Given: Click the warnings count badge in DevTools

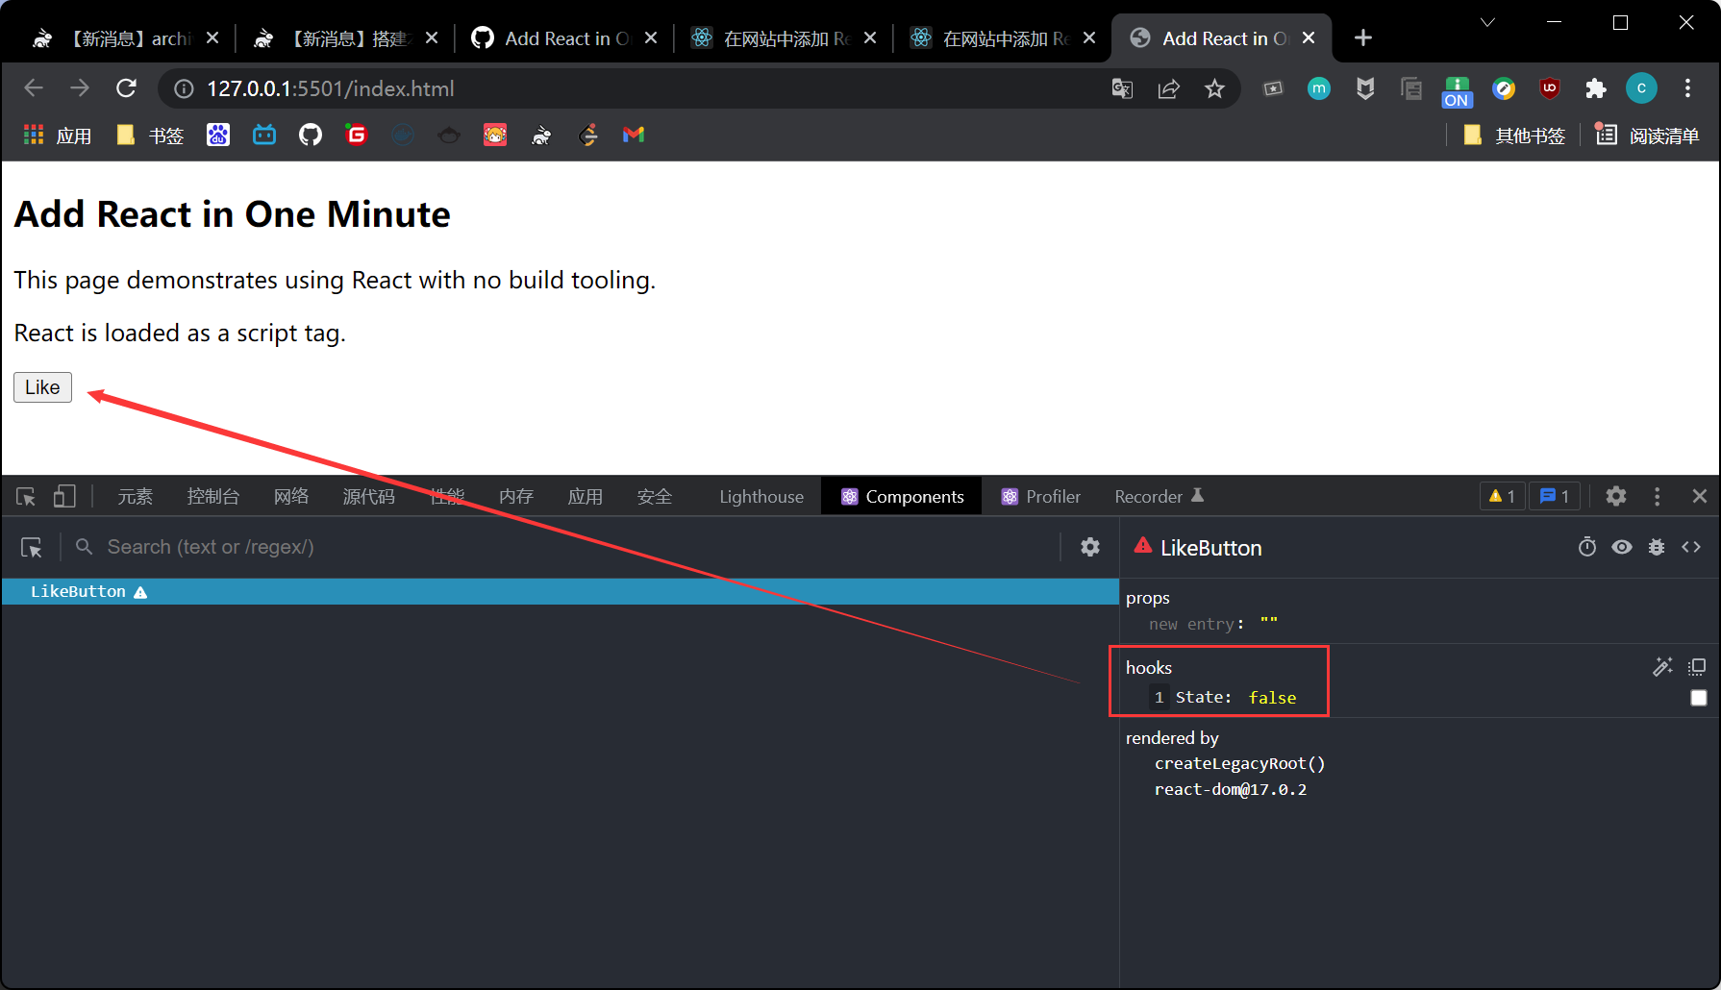Looking at the screenshot, I should pos(1502,496).
